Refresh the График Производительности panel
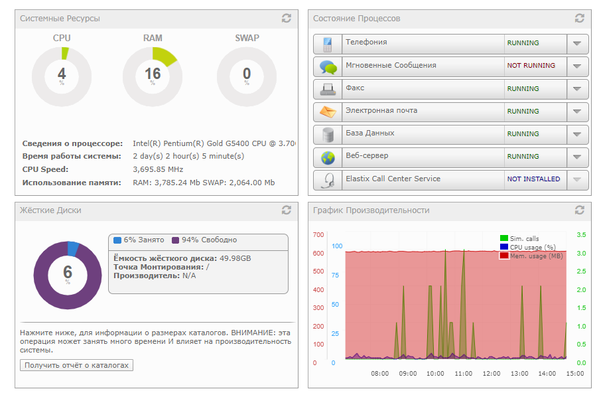 [x=580, y=210]
